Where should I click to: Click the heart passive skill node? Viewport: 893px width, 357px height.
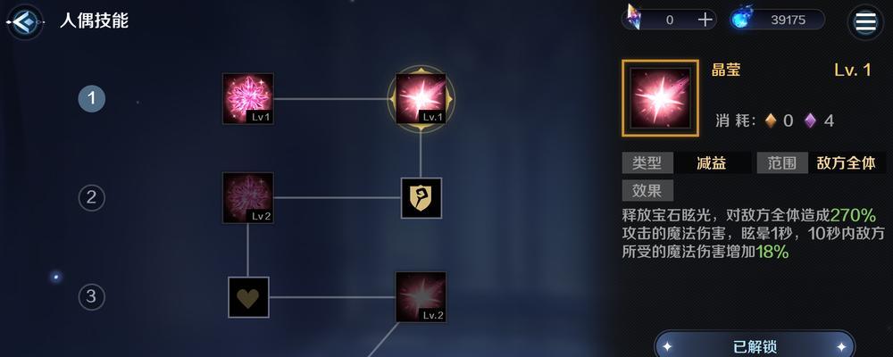248,297
